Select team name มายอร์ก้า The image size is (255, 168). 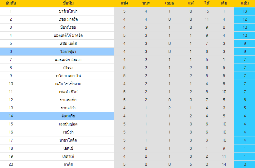point(68,108)
